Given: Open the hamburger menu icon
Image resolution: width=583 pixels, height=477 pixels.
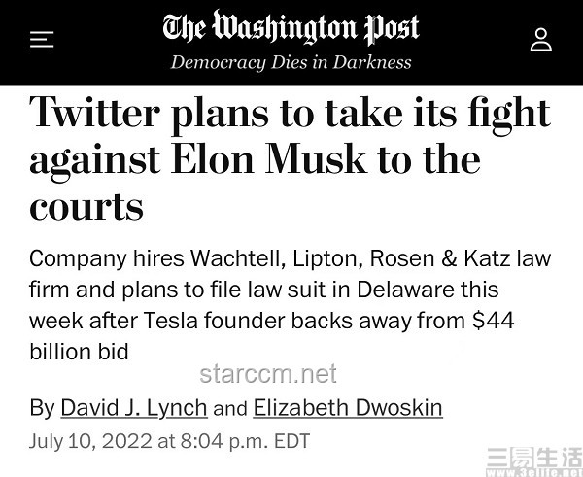Looking at the screenshot, I should [42, 40].
